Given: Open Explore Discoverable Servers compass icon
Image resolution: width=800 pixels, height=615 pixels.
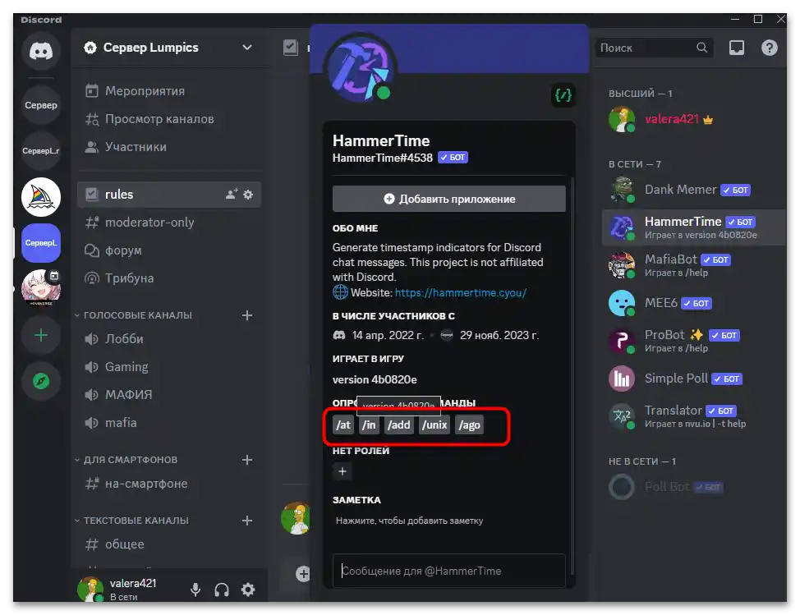Looking at the screenshot, I should tap(41, 381).
